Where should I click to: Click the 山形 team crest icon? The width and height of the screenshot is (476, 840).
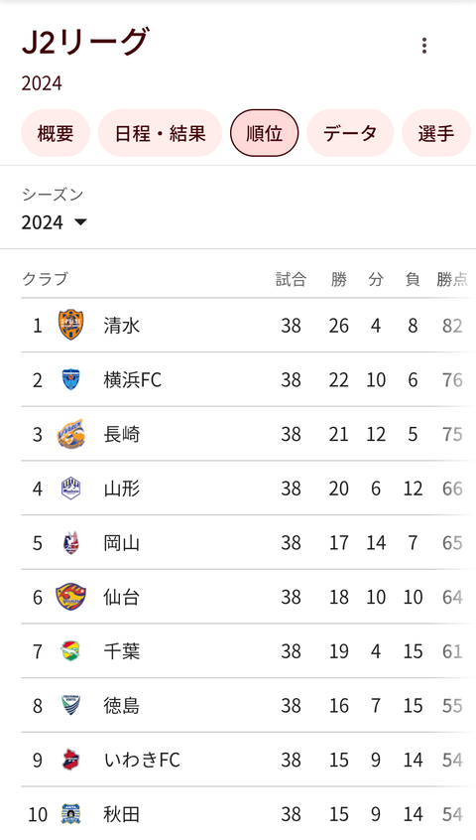71,489
